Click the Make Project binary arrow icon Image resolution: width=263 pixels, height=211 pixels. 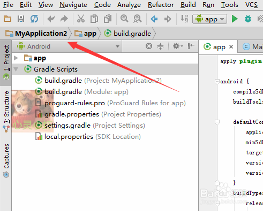click(x=184, y=19)
